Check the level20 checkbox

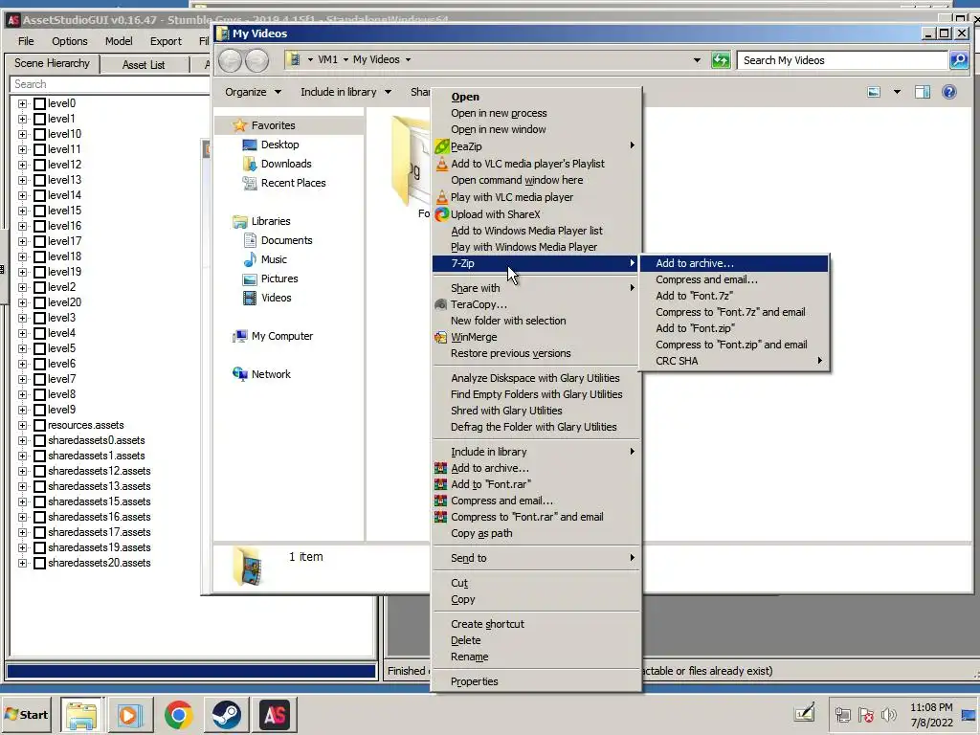pos(39,302)
